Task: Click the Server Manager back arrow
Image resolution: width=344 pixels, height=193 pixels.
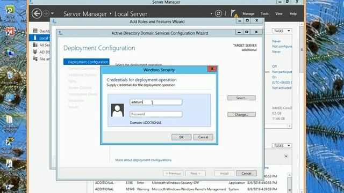Action: tap(37, 13)
